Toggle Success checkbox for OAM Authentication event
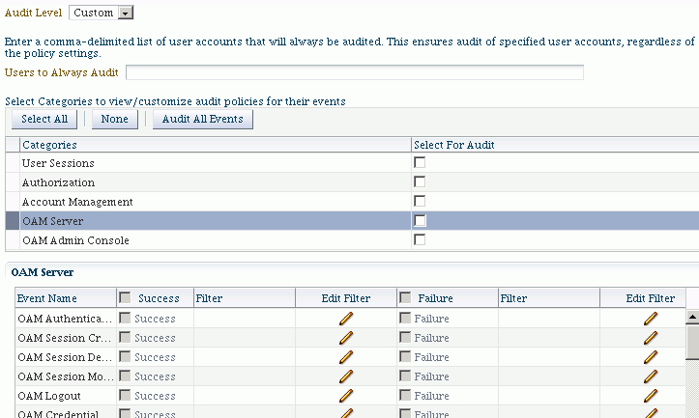 pyautogui.click(x=126, y=318)
